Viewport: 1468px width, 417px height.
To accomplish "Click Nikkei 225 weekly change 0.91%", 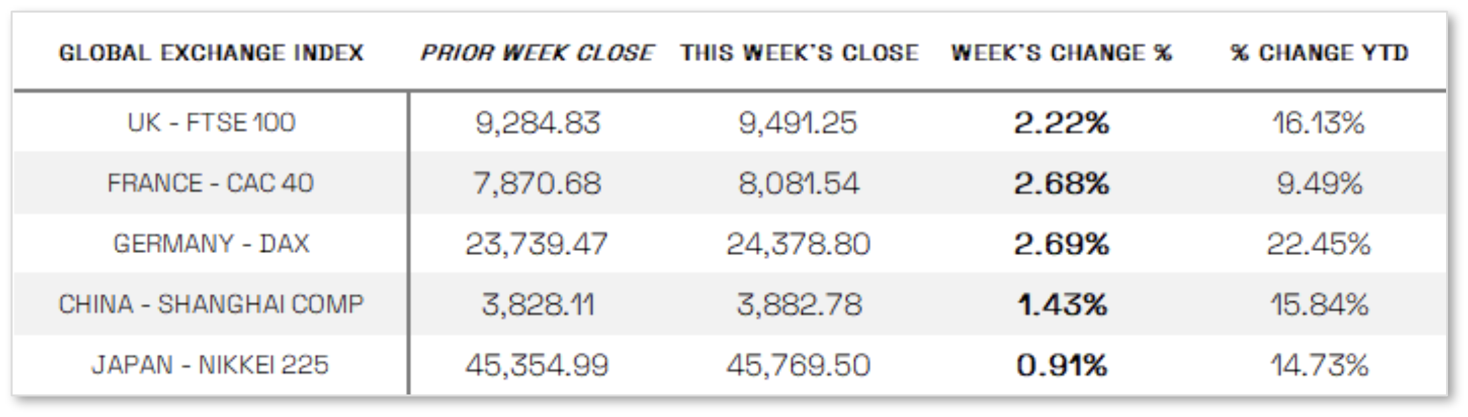I will [x=1061, y=365].
